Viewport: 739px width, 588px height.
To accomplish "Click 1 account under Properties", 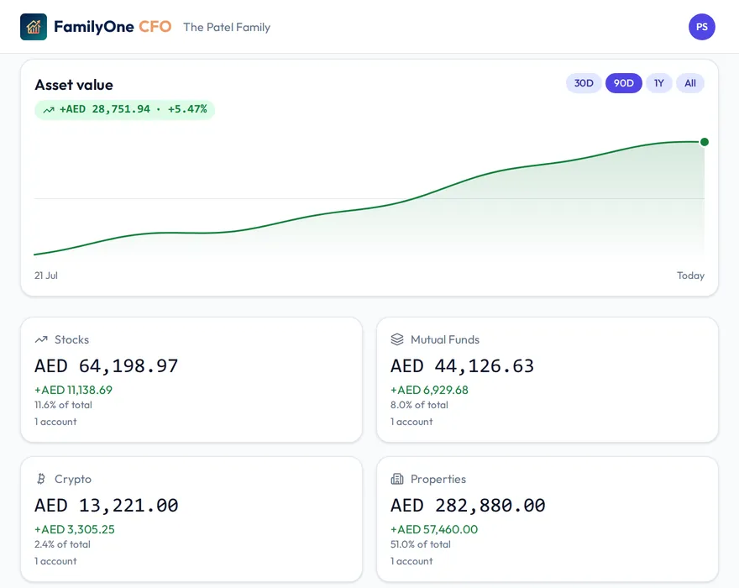I will 411,562.
